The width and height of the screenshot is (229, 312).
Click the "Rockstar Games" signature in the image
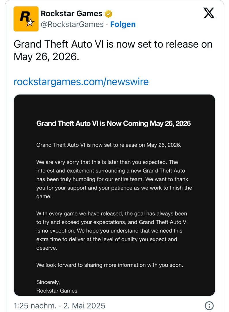tap(57, 291)
